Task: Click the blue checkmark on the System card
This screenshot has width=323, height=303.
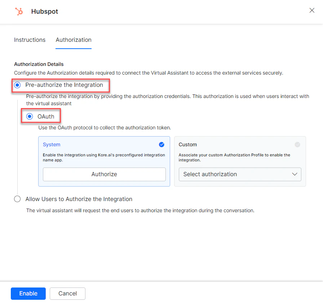Action: (x=161, y=144)
